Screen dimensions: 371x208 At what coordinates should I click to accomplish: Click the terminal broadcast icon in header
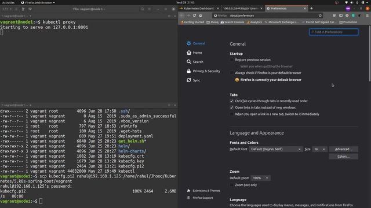pyautogui.click(x=30, y=9)
